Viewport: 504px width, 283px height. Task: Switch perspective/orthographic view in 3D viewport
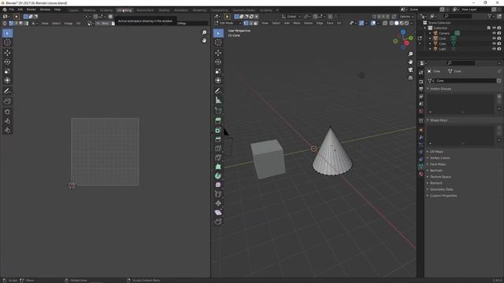point(410,78)
